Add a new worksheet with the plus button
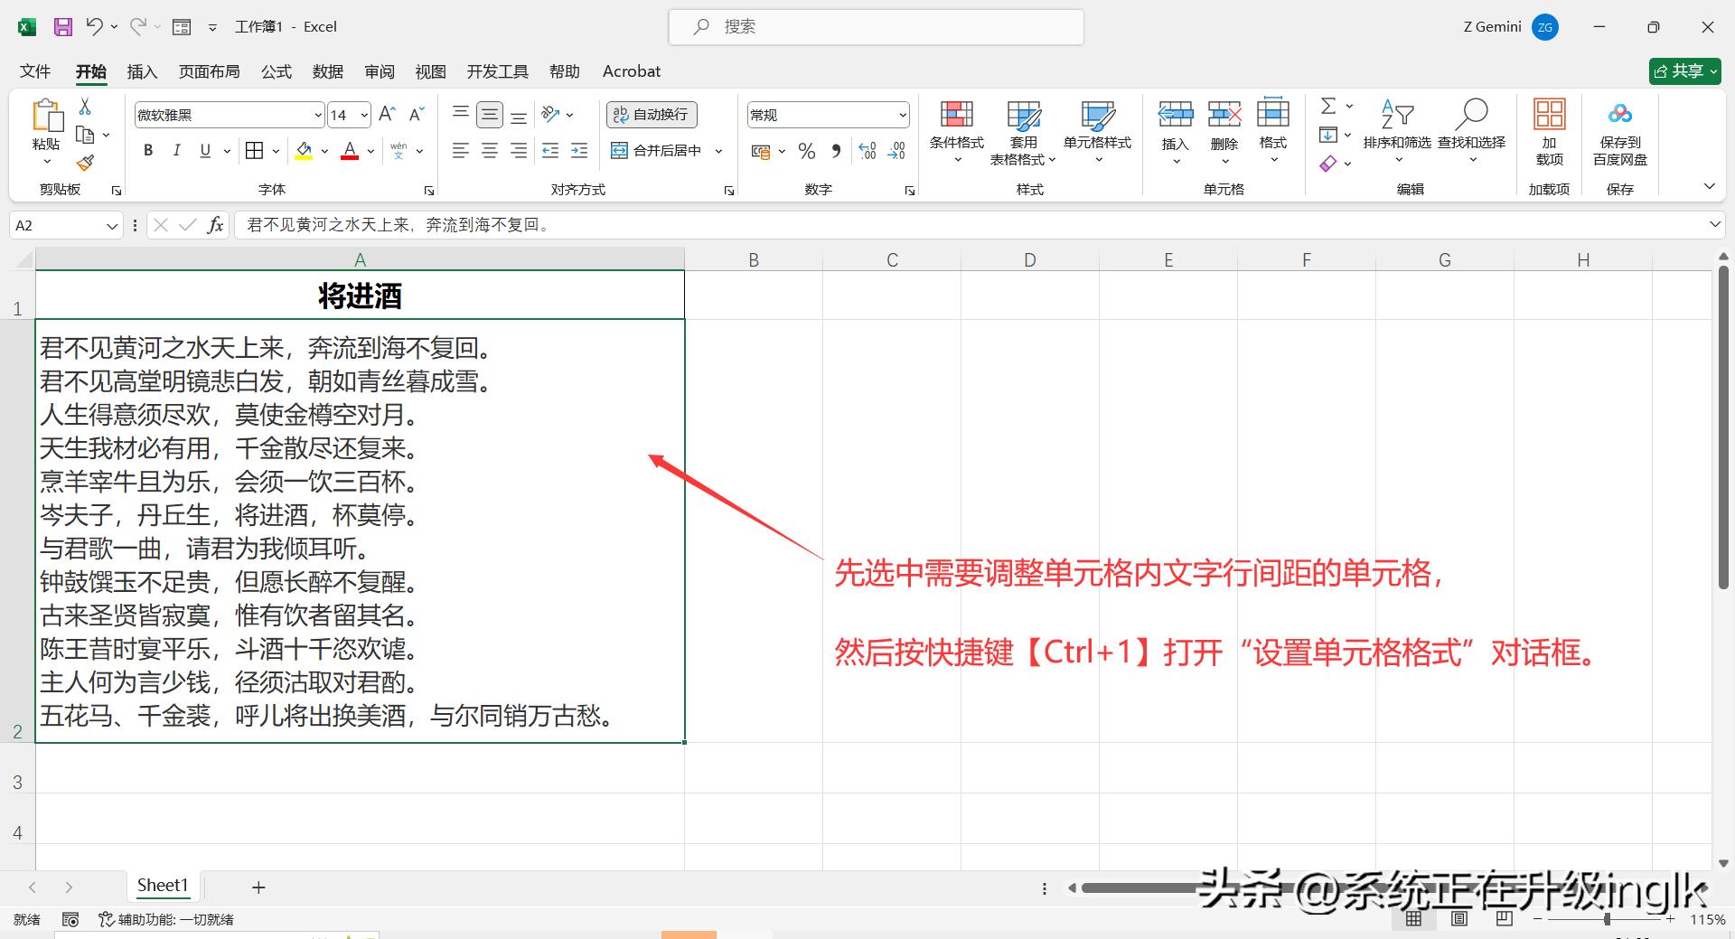Image resolution: width=1735 pixels, height=939 pixels. [258, 887]
